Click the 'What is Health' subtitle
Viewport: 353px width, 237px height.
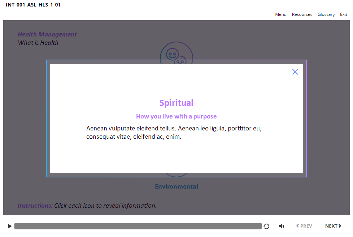click(x=38, y=43)
